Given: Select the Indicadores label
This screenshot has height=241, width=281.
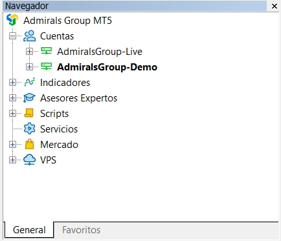Looking at the screenshot, I should coord(65,83).
